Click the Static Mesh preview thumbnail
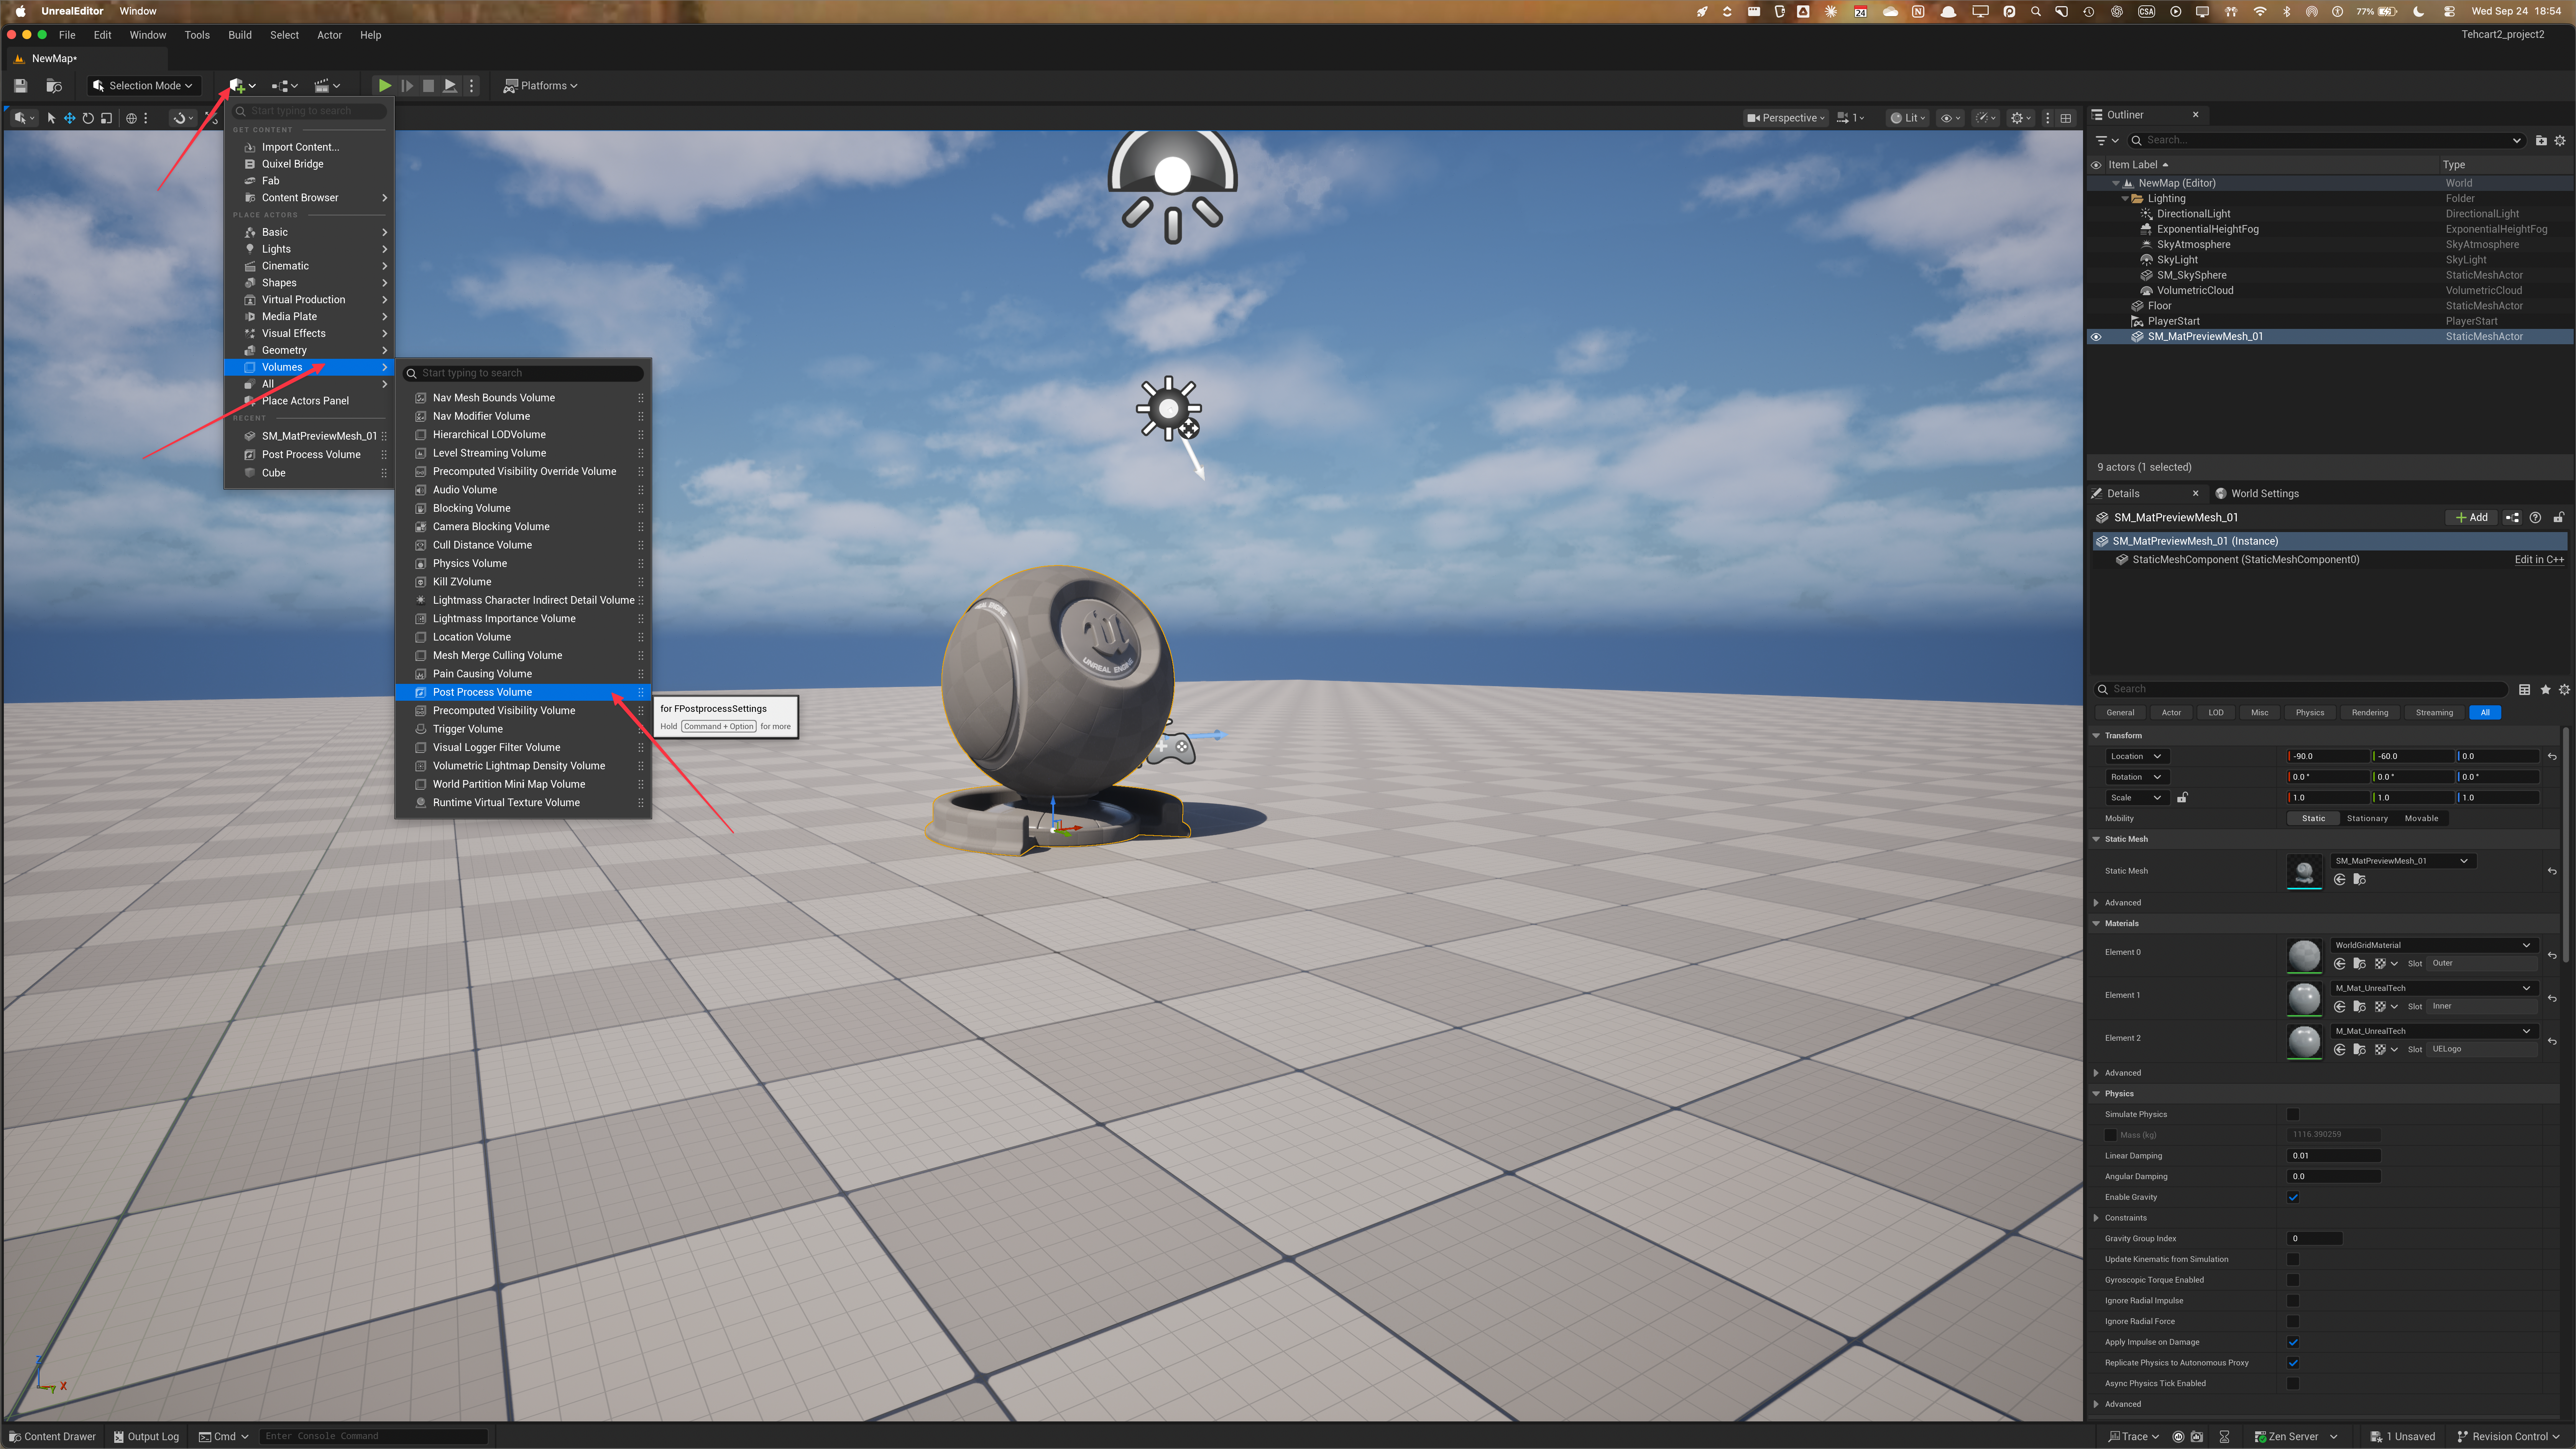This screenshot has width=2576, height=1449. click(x=2305, y=872)
